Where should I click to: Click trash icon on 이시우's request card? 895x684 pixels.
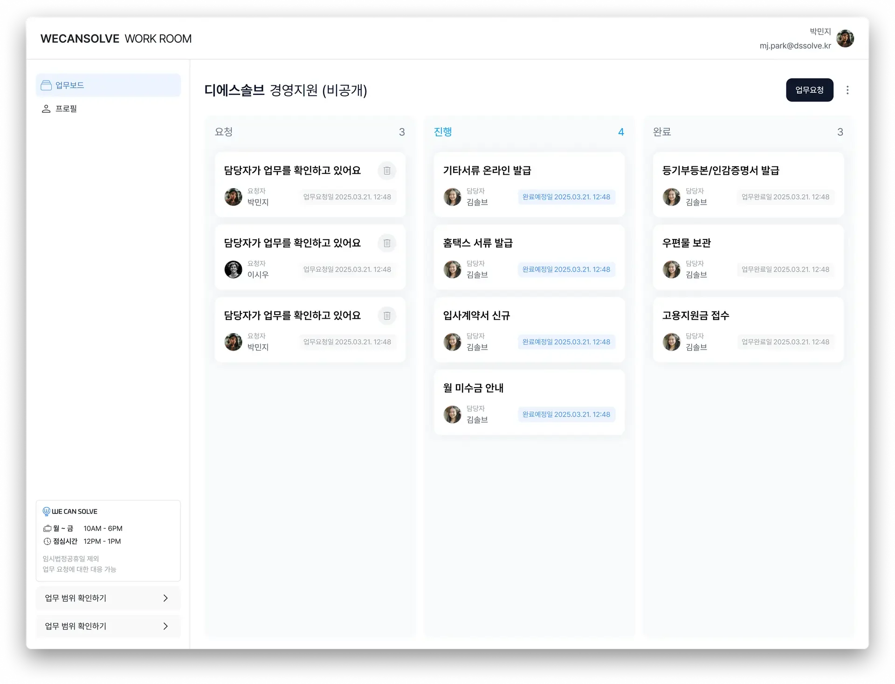387,243
